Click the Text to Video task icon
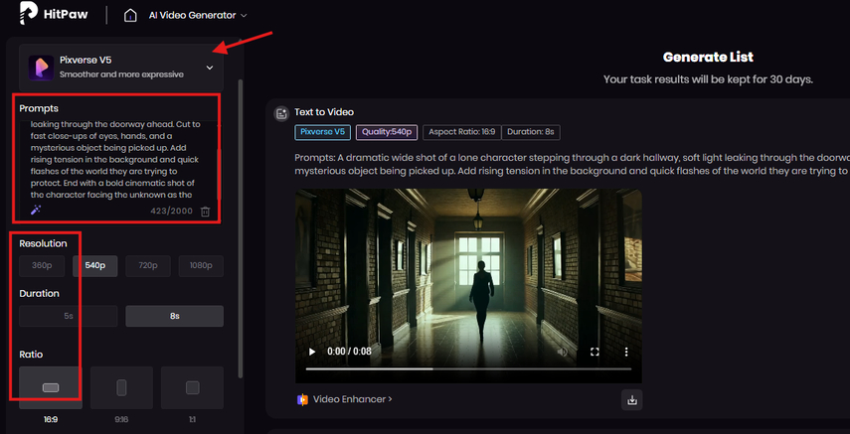This screenshot has height=434, width=850. pyautogui.click(x=281, y=112)
